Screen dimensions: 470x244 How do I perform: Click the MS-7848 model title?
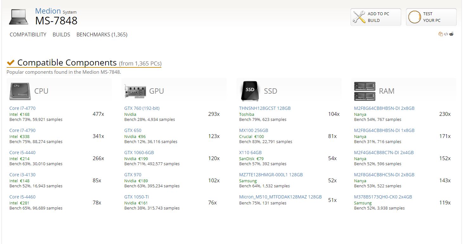pyautogui.click(x=56, y=21)
